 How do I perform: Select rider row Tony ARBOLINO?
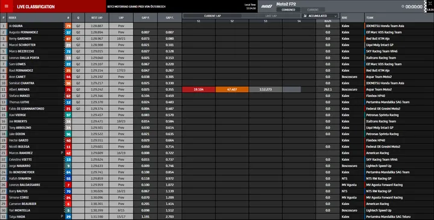217,128
